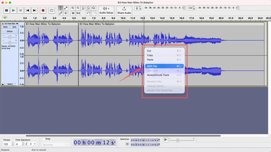Click the Zoom Toggle icon
271x152 pixels.
[94, 8]
